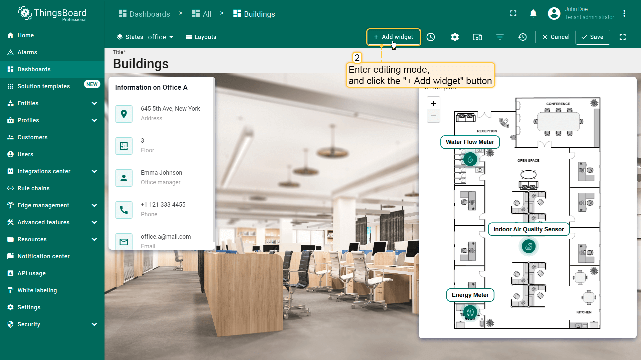The height and width of the screenshot is (360, 641).
Task: Open version history icon in toolbar
Action: point(522,37)
